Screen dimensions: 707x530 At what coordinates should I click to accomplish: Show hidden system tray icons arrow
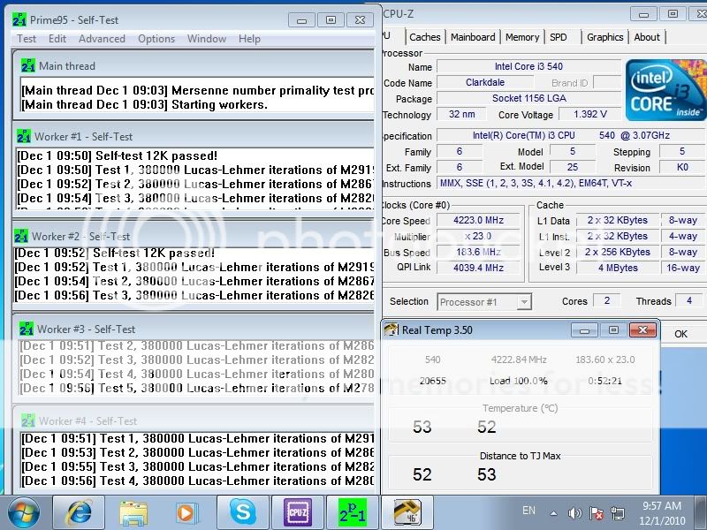point(554,512)
